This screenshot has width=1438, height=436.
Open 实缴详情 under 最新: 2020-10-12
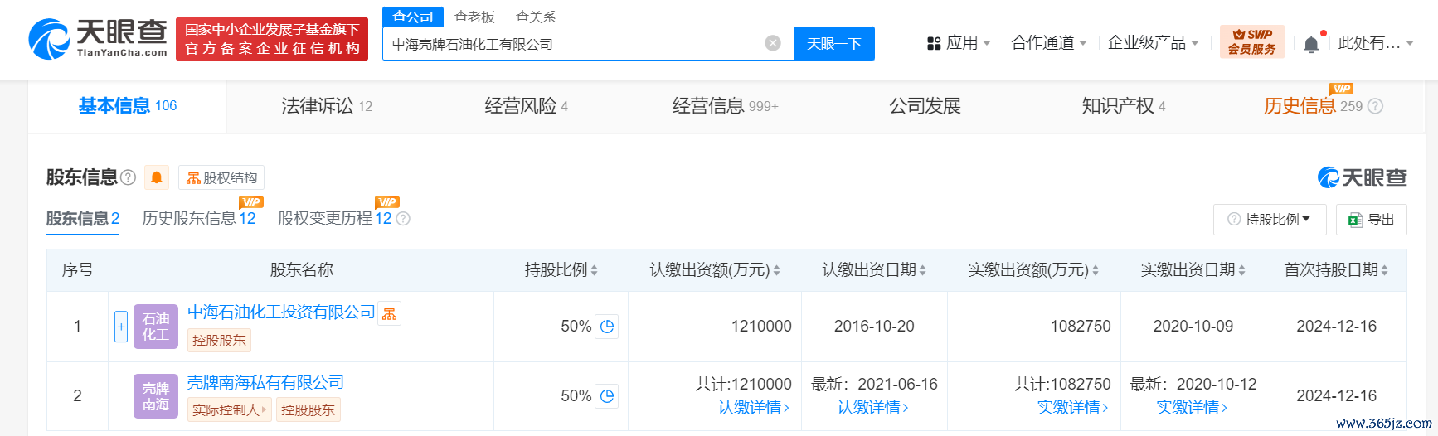pyautogui.click(x=1192, y=407)
